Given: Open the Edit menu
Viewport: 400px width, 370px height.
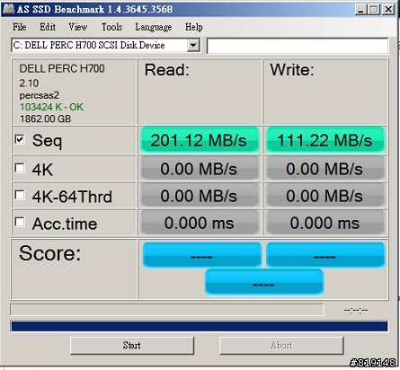Looking at the screenshot, I should pyautogui.click(x=48, y=27).
